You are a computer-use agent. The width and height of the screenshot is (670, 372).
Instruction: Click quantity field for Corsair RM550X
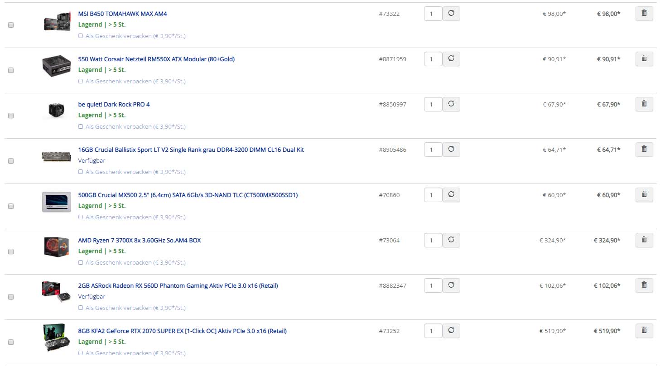433,59
